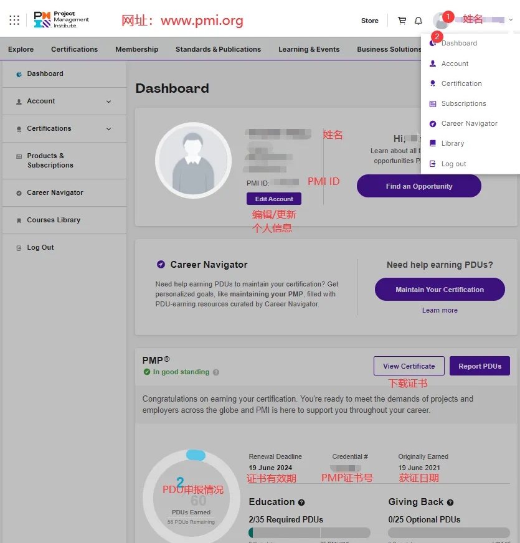Click the PDUs Earned circular progress ring

point(191,496)
